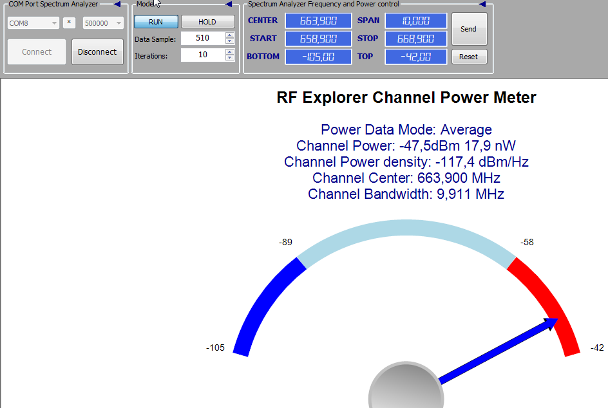Click the START frequency field
This screenshot has width=608, height=408.
[x=318, y=39]
